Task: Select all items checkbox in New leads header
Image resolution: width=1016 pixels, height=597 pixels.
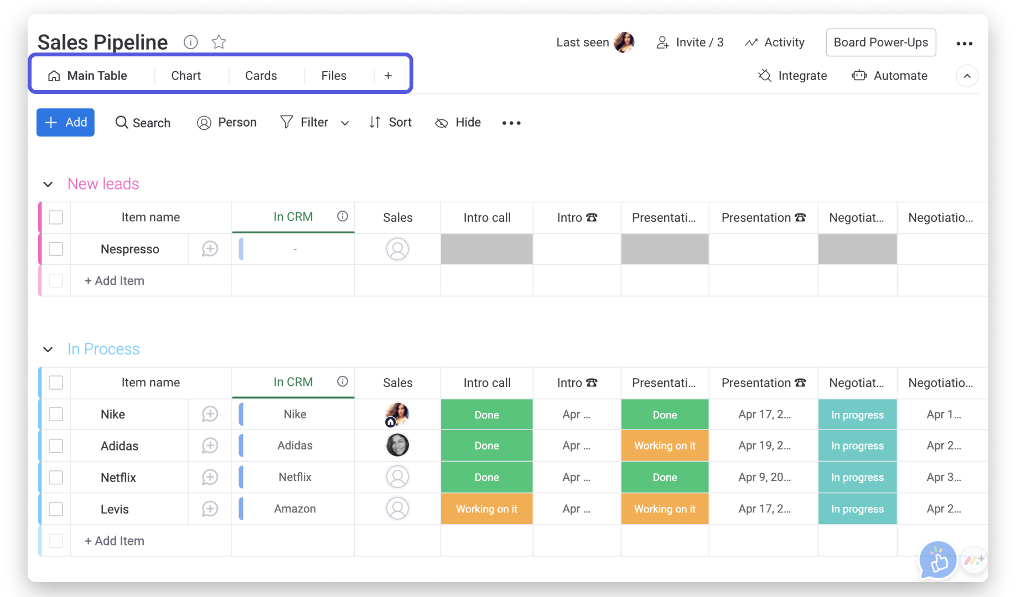Action: [x=56, y=217]
